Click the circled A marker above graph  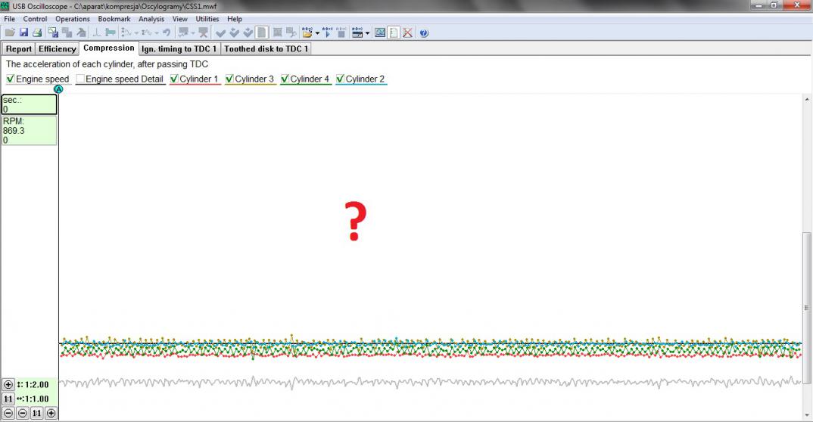tap(58, 89)
